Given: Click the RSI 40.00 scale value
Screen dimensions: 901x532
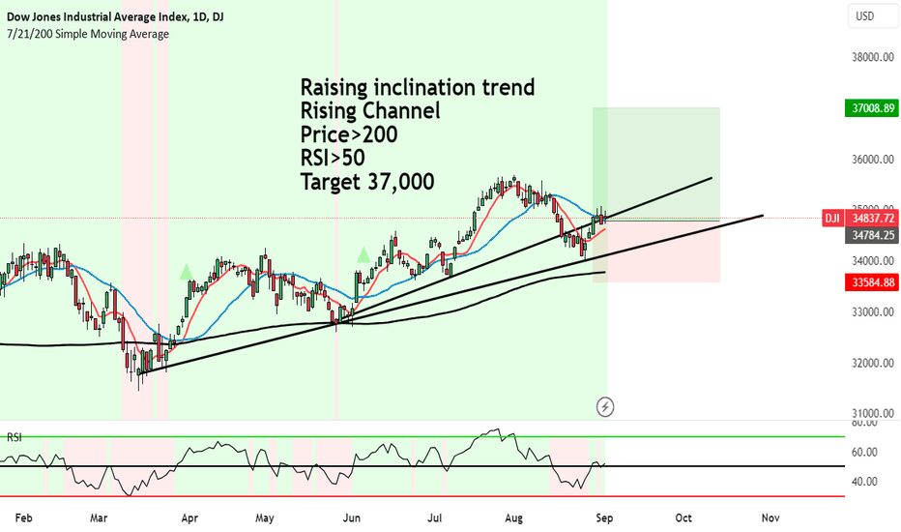Looking at the screenshot, I should [864, 482].
